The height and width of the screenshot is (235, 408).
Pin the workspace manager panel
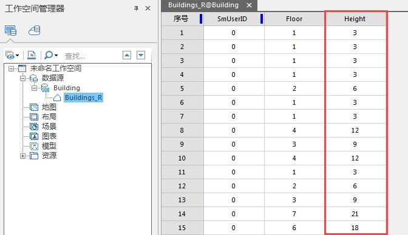tap(136, 8)
